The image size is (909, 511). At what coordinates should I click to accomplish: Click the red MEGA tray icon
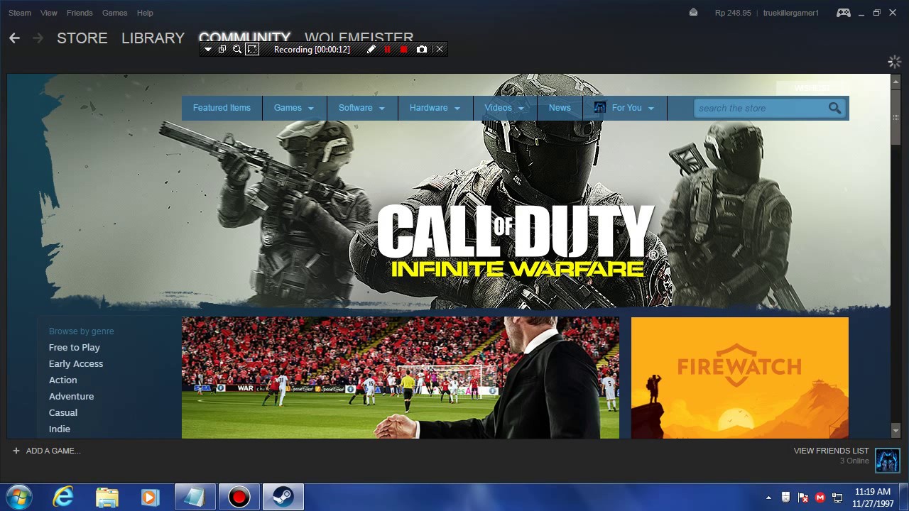(820, 498)
